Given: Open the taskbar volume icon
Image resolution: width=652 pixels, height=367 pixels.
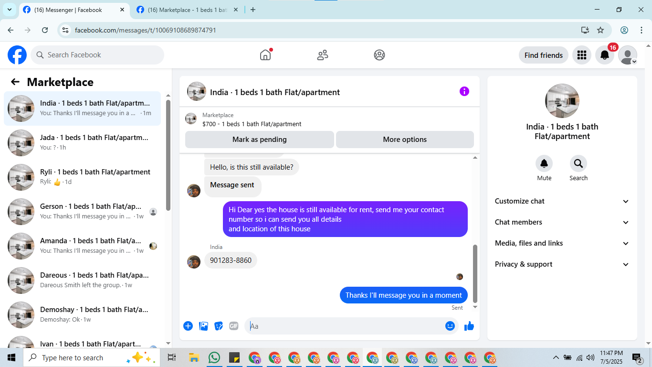Looking at the screenshot, I should [590, 357].
